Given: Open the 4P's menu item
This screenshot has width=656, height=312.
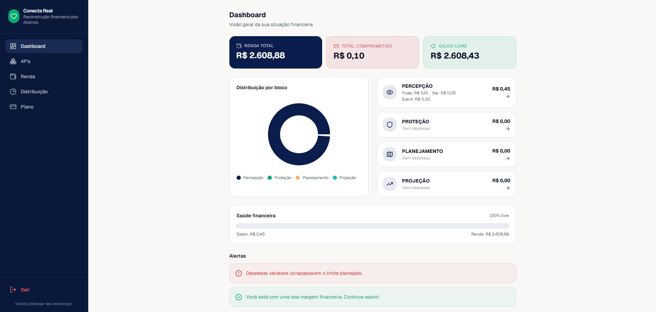Looking at the screenshot, I should coord(44,61).
